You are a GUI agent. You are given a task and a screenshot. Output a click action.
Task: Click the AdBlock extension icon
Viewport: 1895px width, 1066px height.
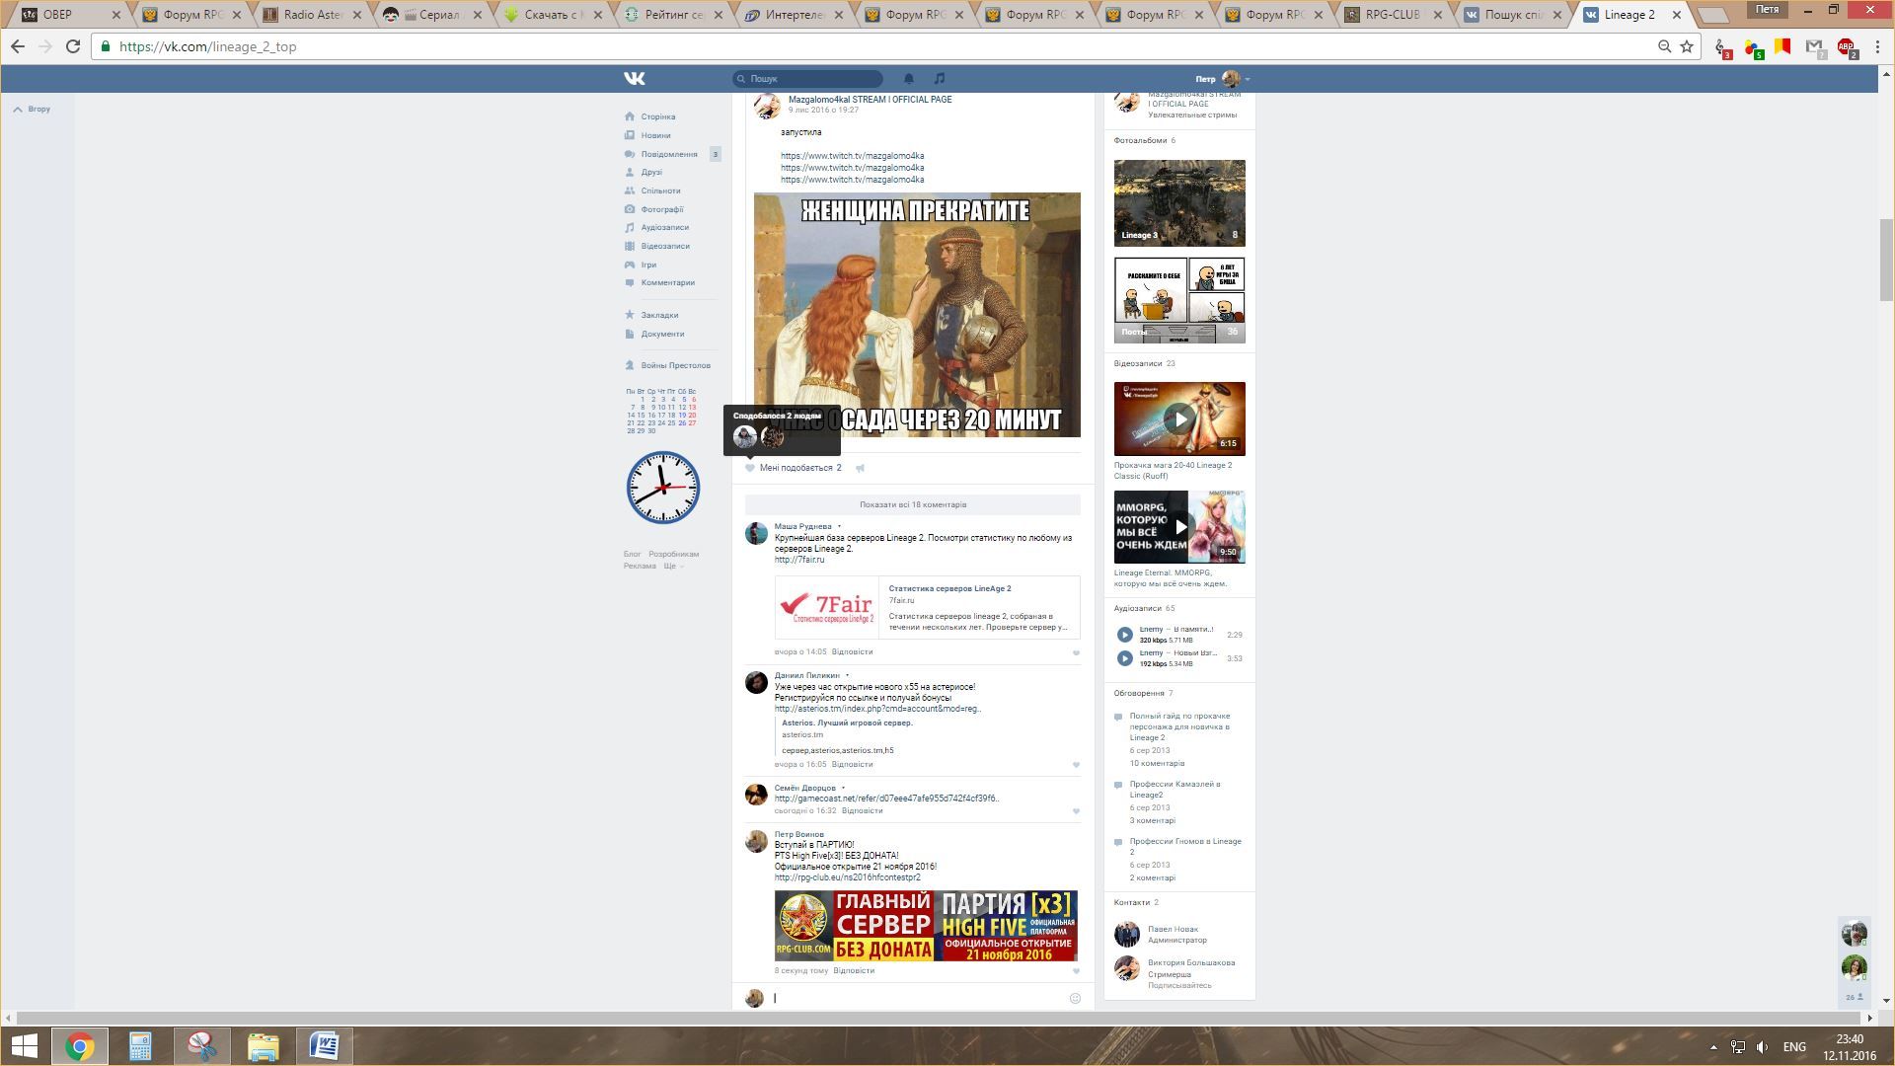point(1846,46)
